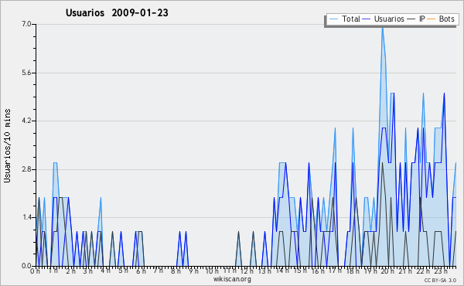Click the dark blue Usuarios legend line swatch
This screenshot has height=286, width=464.
point(367,19)
